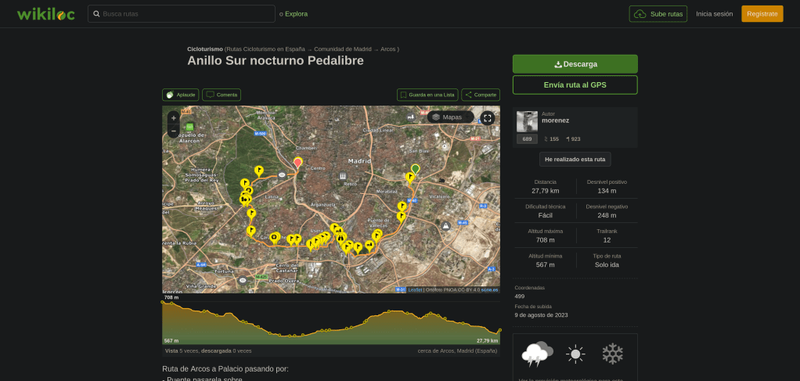
Task: Click the green route start marker
Action: [416, 169]
